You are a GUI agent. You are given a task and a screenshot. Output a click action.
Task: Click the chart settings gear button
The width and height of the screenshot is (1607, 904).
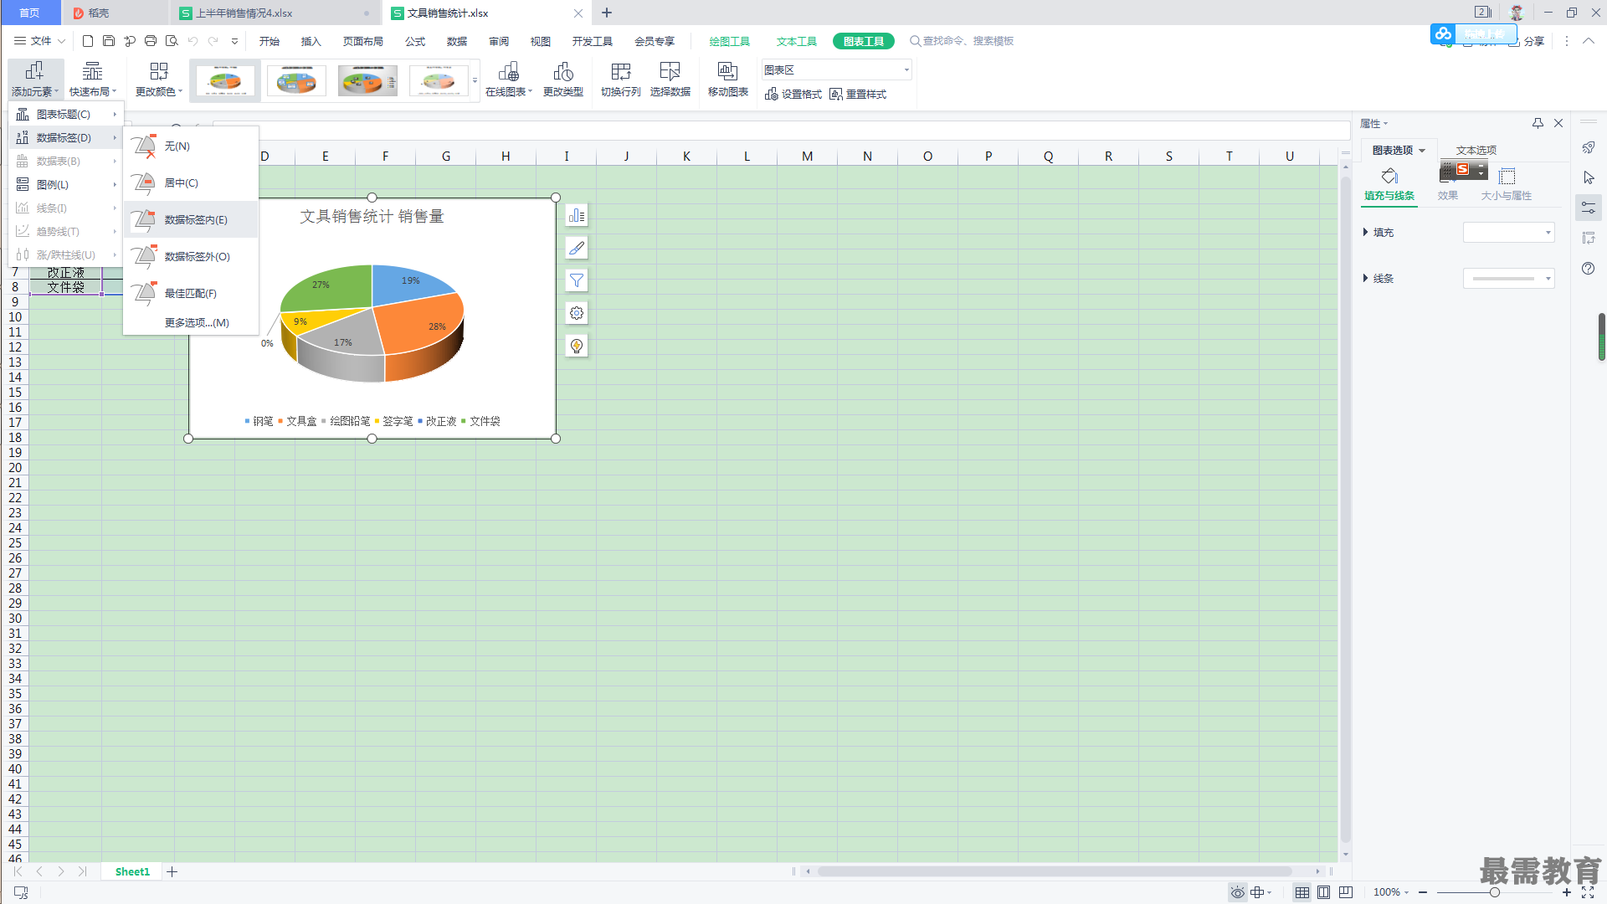point(577,314)
